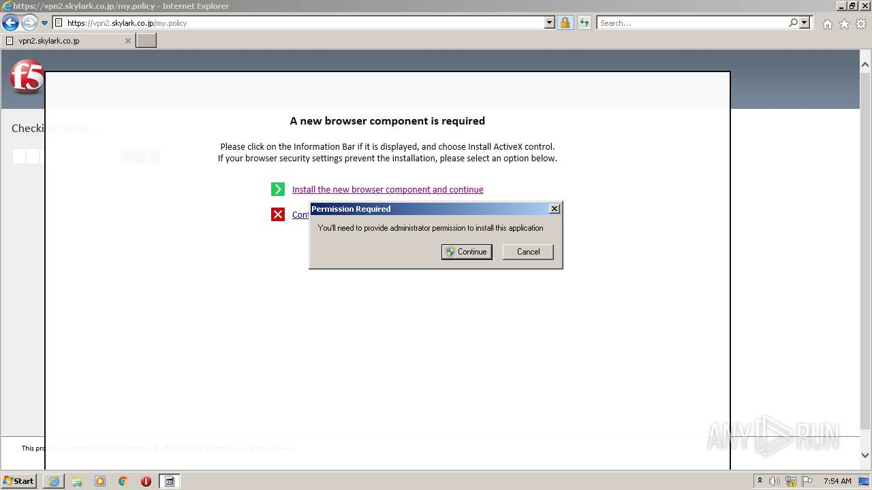The height and width of the screenshot is (490, 872).
Task: Click the Action Center flag icon
Action: click(807, 481)
